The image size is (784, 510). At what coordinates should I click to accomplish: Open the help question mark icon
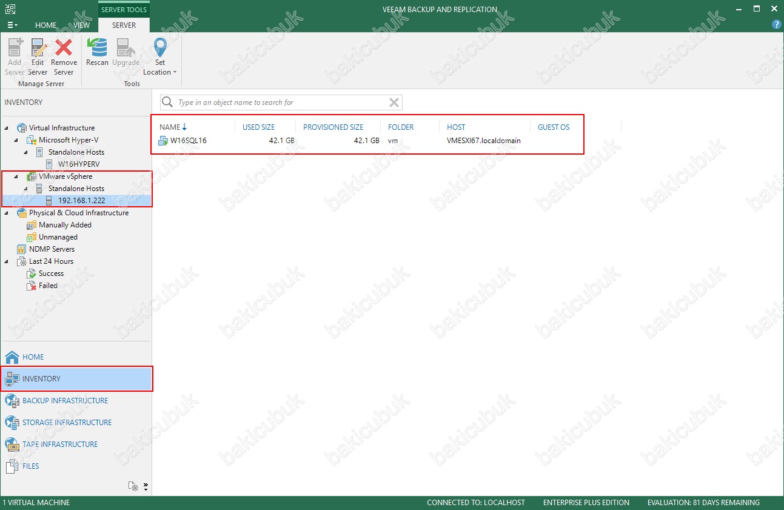(x=776, y=25)
